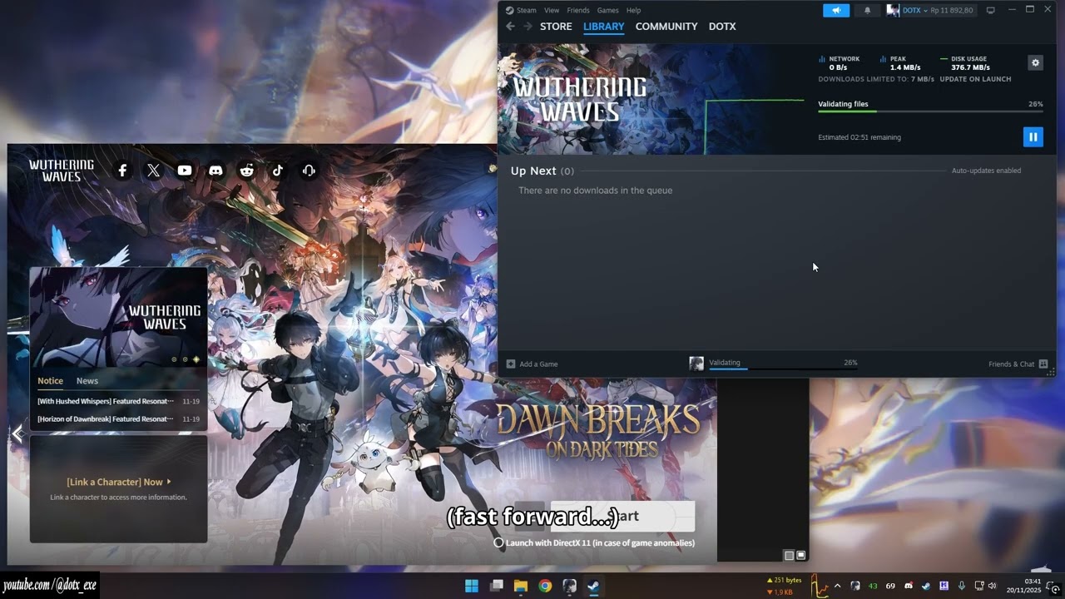The image size is (1065, 599).
Task: Open Steam notifications bell
Action: point(867,10)
